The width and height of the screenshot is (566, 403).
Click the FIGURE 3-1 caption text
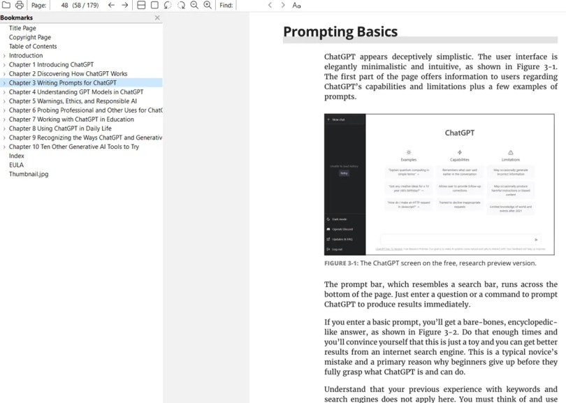[430, 263]
